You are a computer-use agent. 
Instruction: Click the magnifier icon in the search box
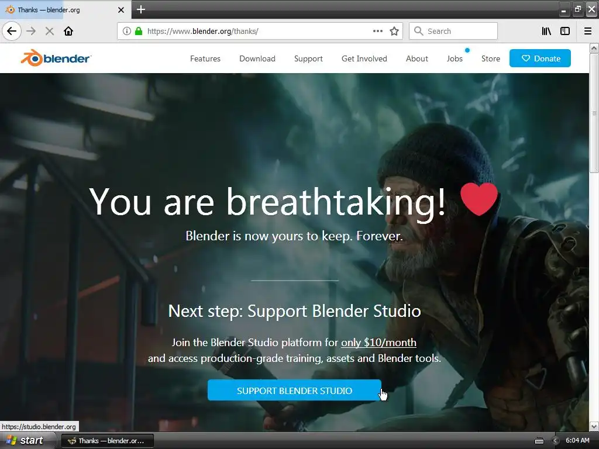point(419,31)
